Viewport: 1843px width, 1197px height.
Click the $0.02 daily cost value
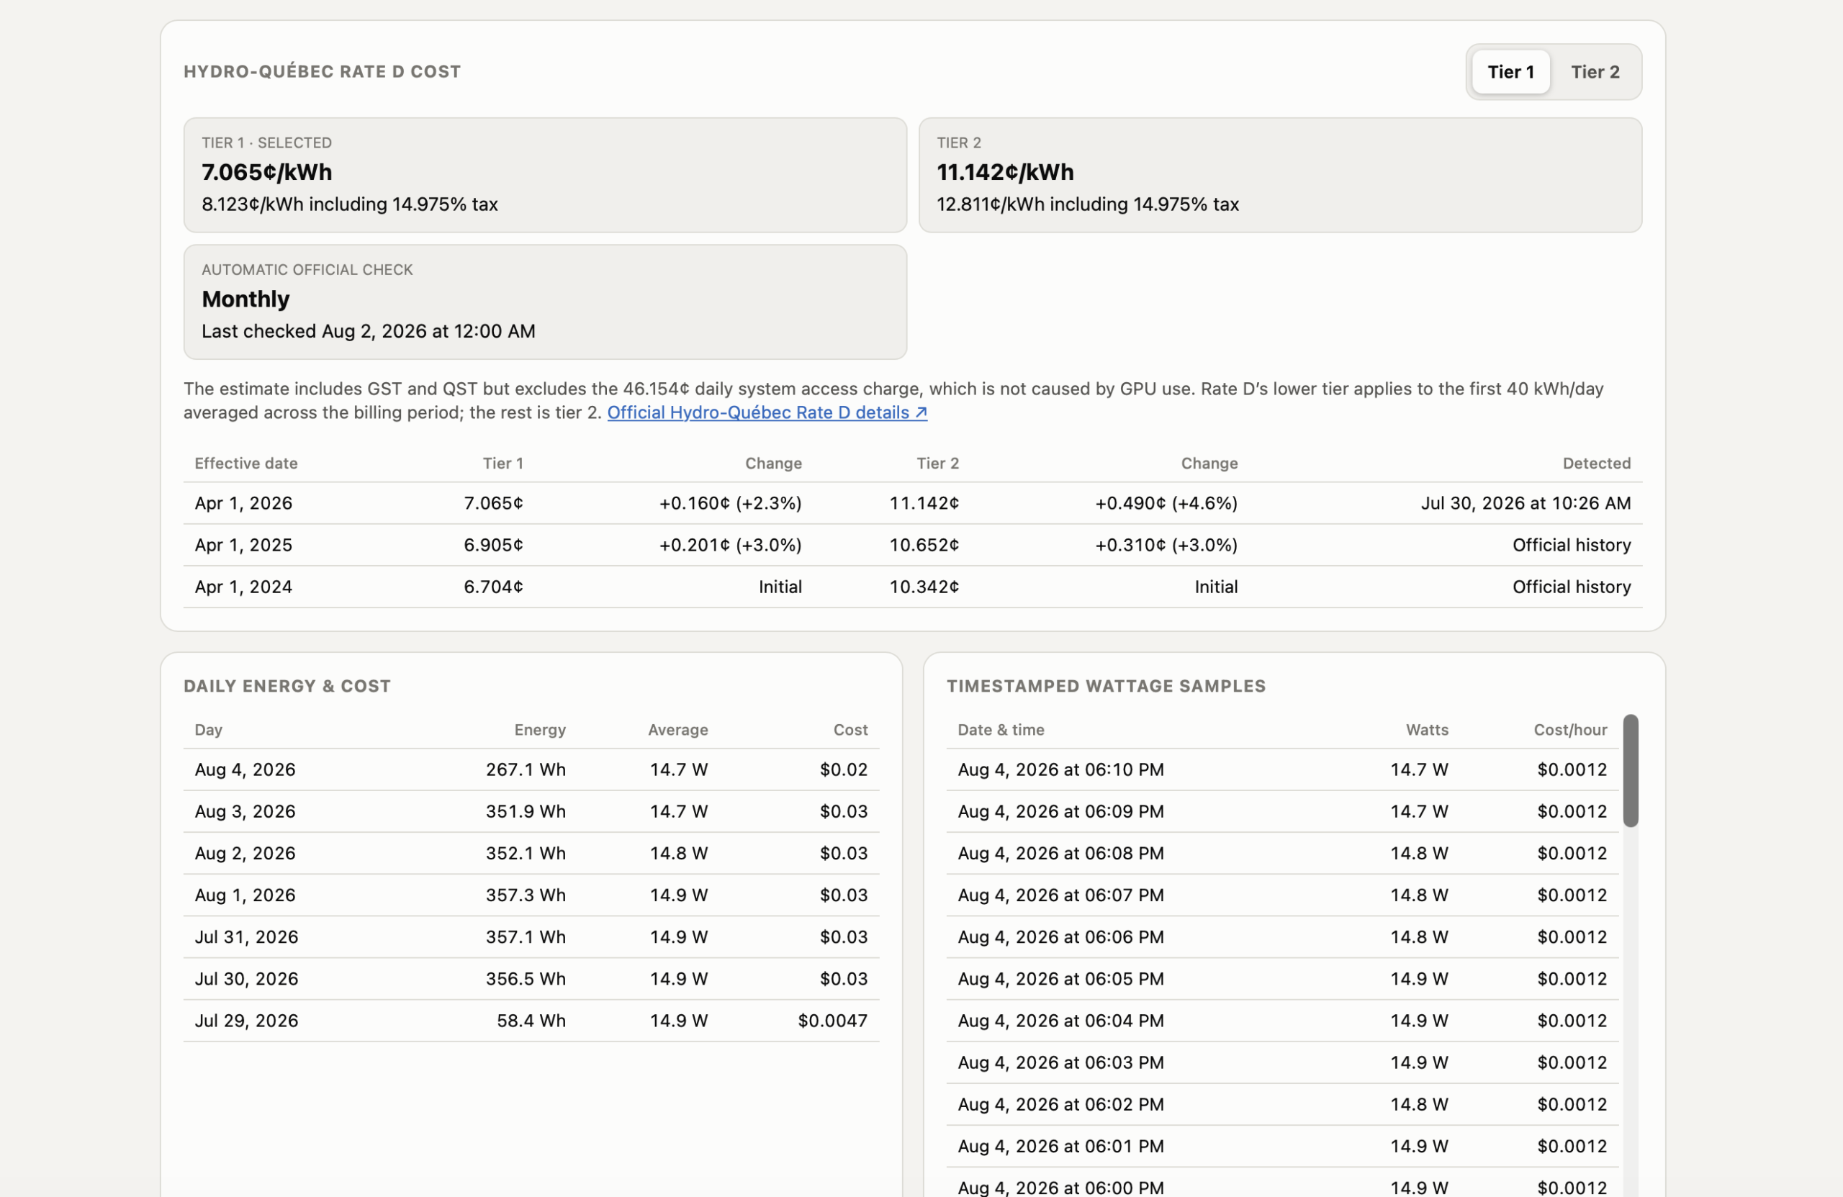click(843, 769)
